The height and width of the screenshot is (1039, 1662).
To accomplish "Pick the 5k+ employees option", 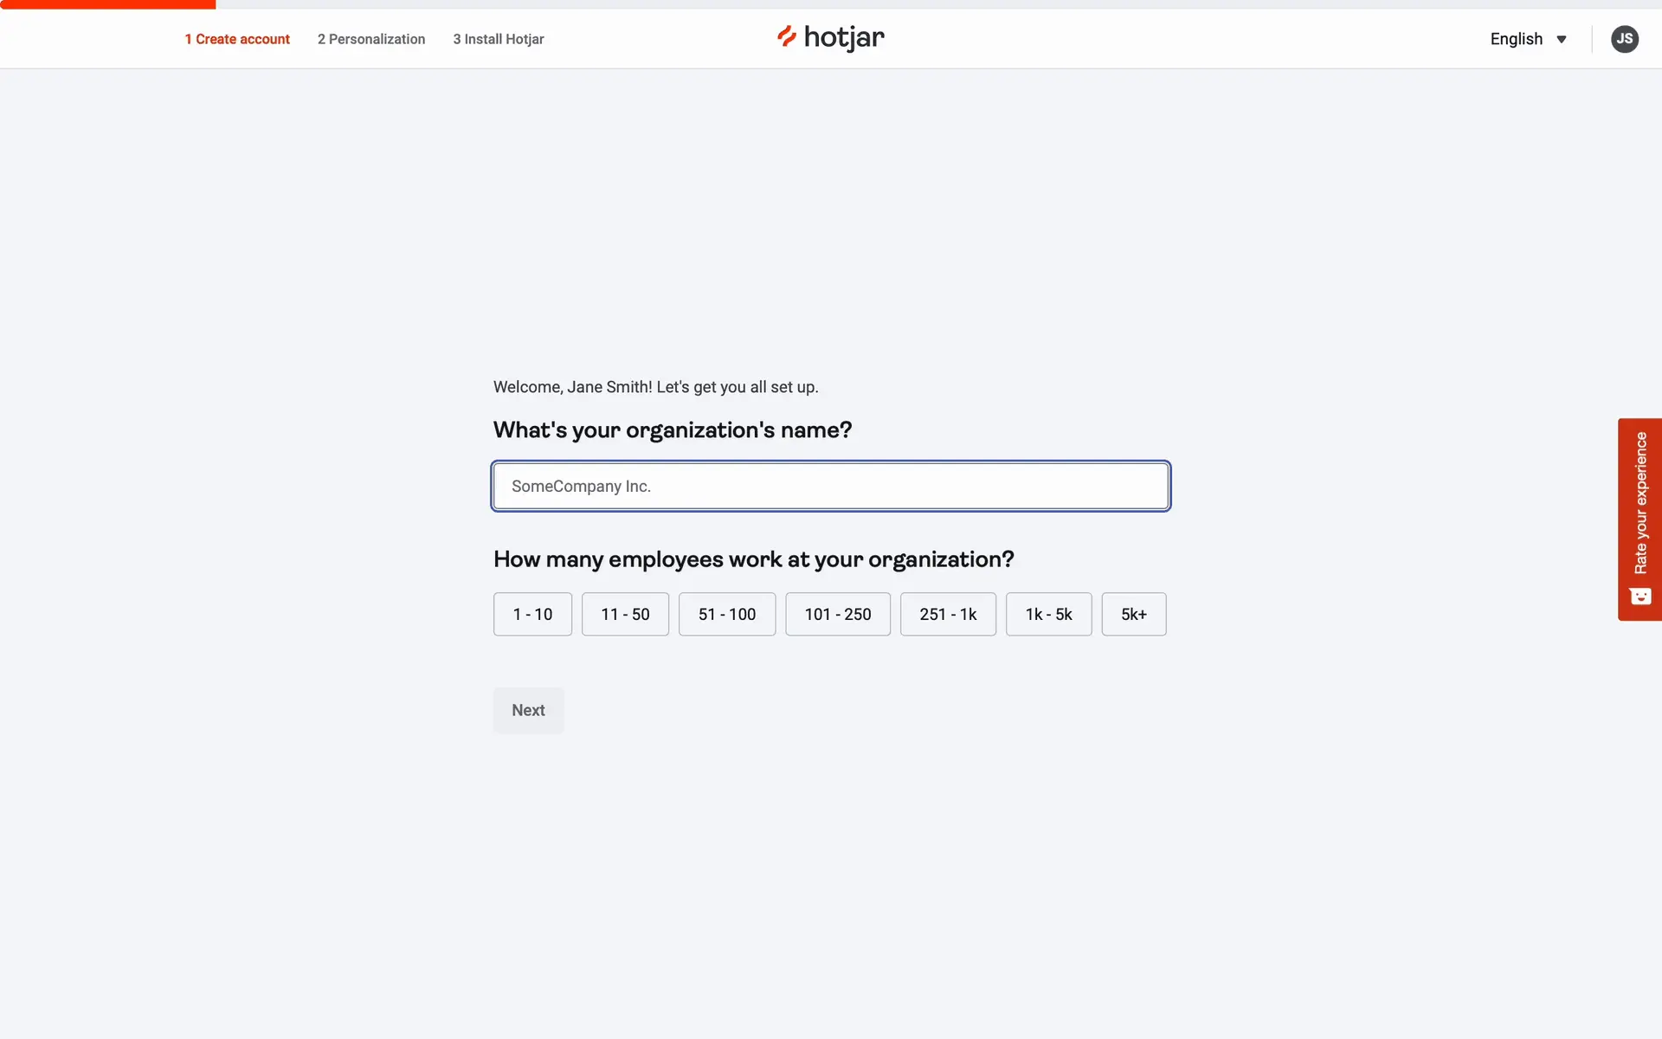I will point(1133,614).
